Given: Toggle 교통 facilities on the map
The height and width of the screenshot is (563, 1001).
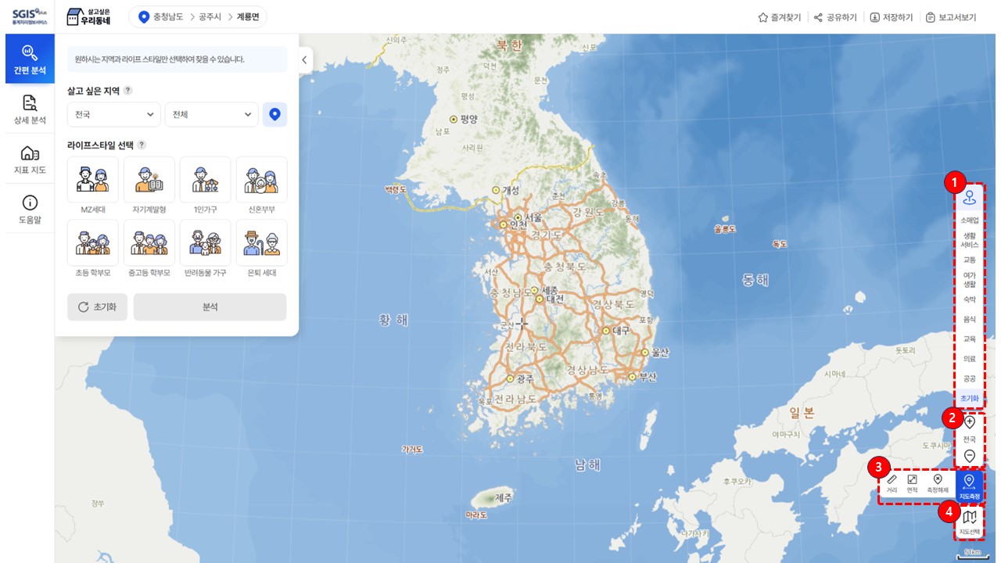Looking at the screenshot, I should click(970, 260).
